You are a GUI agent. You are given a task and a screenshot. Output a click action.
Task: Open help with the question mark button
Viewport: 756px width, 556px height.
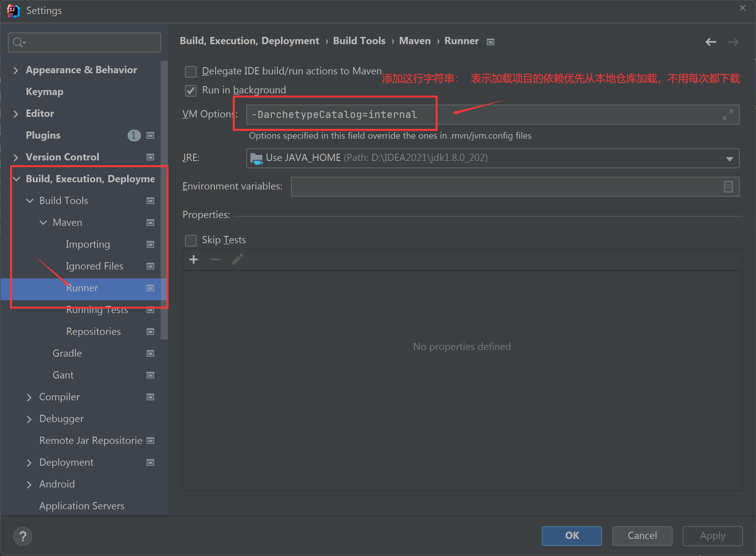[x=23, y=536]
